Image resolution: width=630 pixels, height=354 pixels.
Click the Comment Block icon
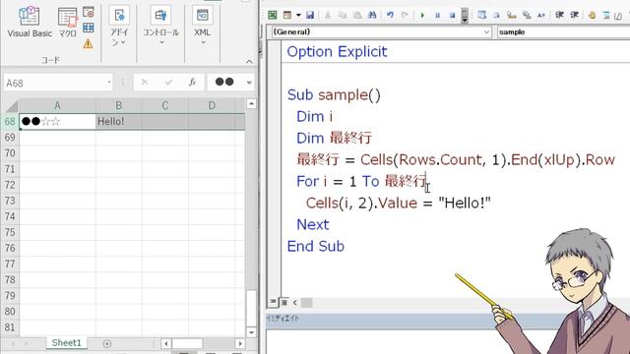pyautogui.click(x=606, y=16)
